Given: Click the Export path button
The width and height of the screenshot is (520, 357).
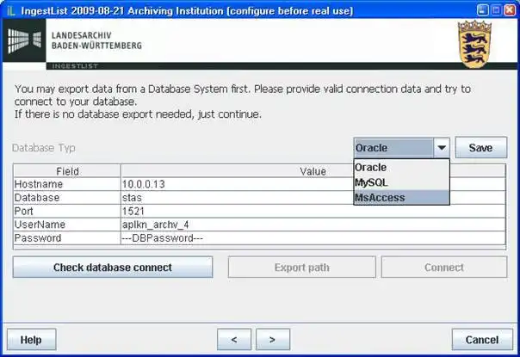Looking at the screenshot, I should coord(302,268).
